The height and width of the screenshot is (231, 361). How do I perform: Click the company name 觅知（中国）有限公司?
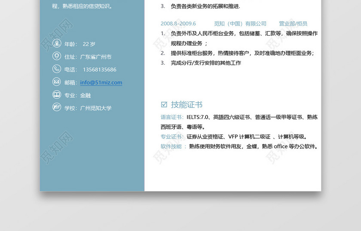(240, 24)
